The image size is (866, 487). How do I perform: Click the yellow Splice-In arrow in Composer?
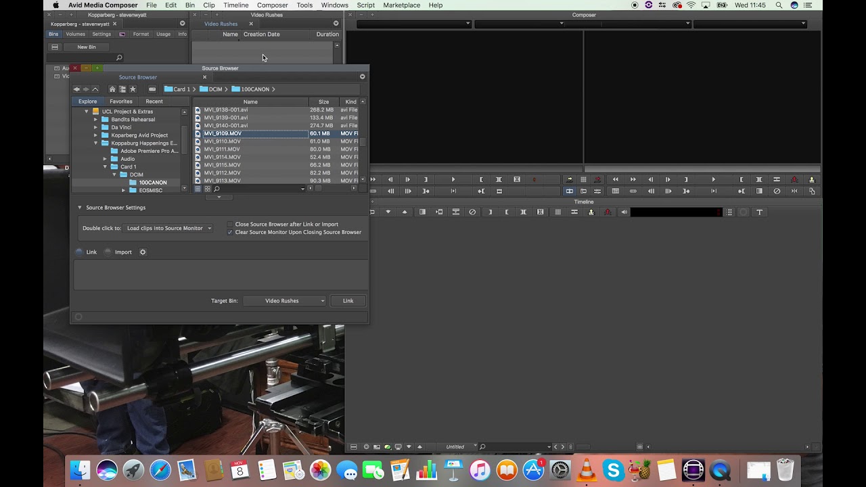coord(569,180)
